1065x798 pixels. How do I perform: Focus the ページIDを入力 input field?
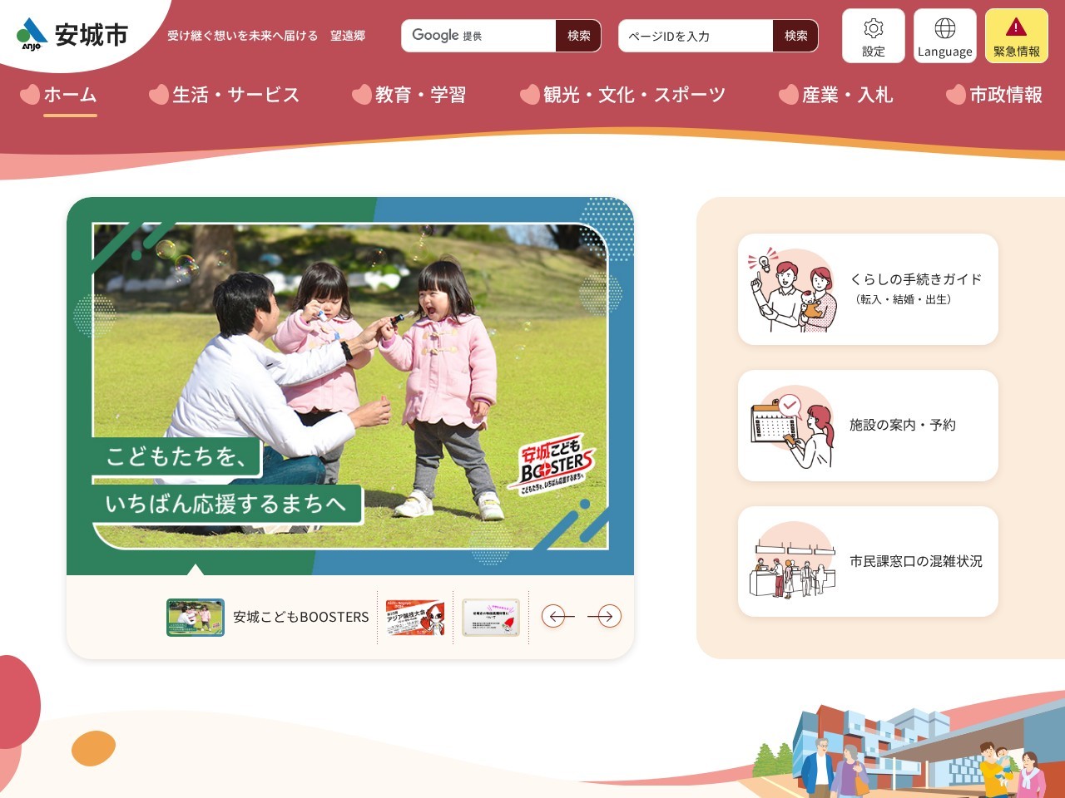tap(696, 36)
